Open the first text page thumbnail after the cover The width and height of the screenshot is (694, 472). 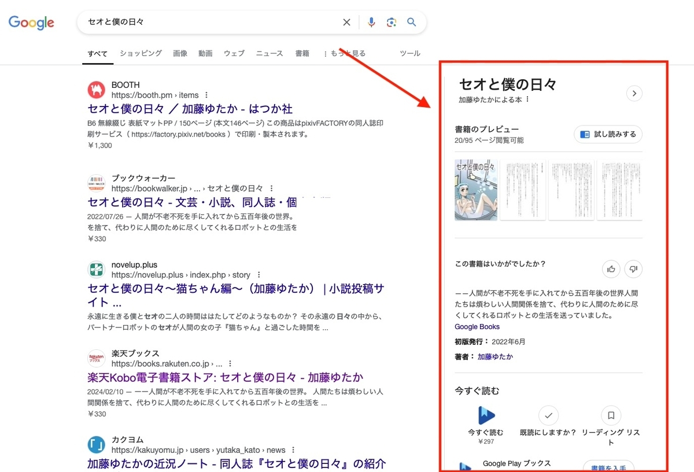(522, 190)
